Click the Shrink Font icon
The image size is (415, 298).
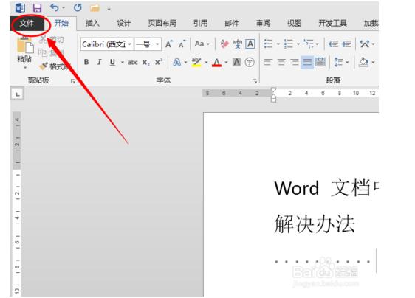pos(182,44)
